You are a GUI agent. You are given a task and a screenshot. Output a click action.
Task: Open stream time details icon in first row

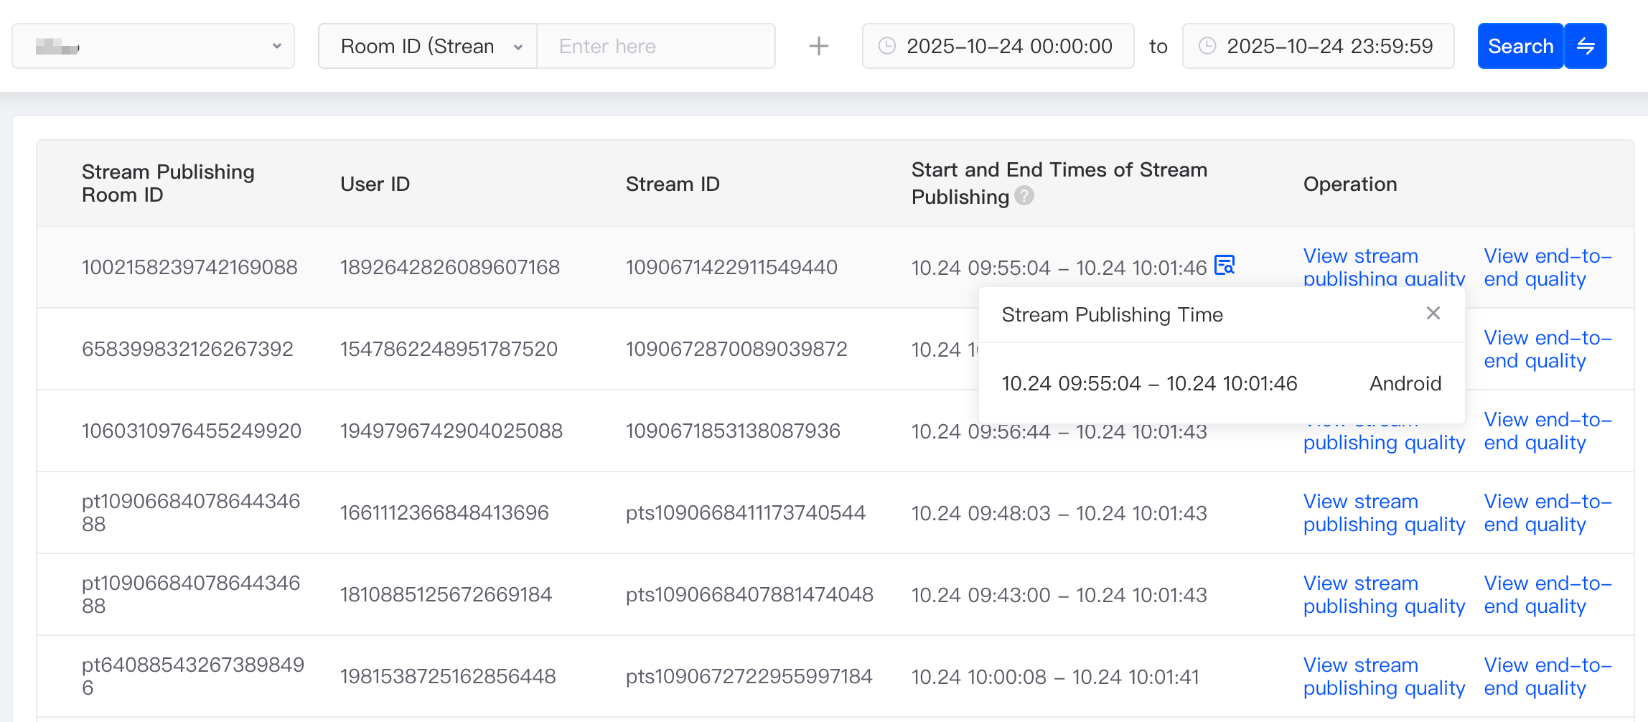pos(1225,266)
